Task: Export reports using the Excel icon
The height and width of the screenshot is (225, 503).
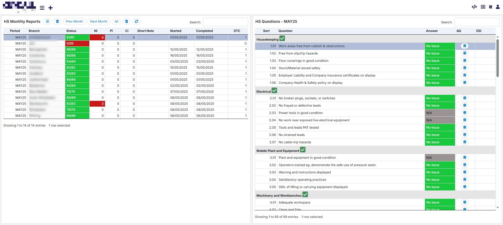Action: coord(127,21)
